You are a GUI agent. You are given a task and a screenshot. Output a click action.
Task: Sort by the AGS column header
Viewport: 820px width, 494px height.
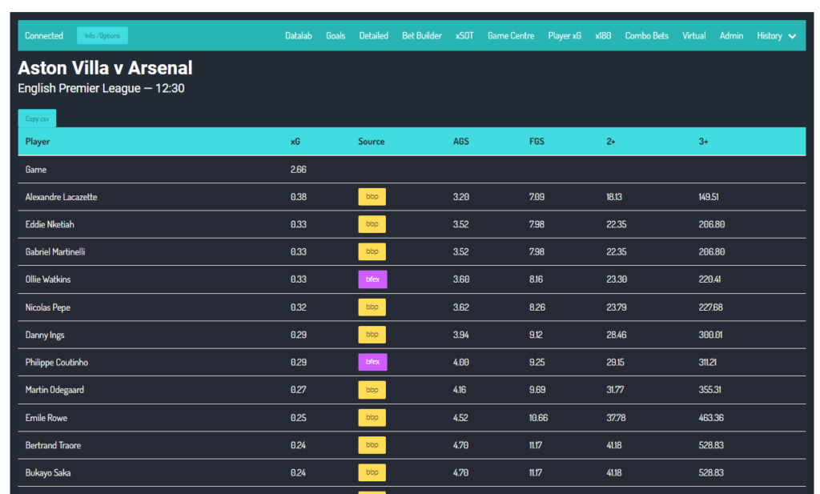coord(460,142)
